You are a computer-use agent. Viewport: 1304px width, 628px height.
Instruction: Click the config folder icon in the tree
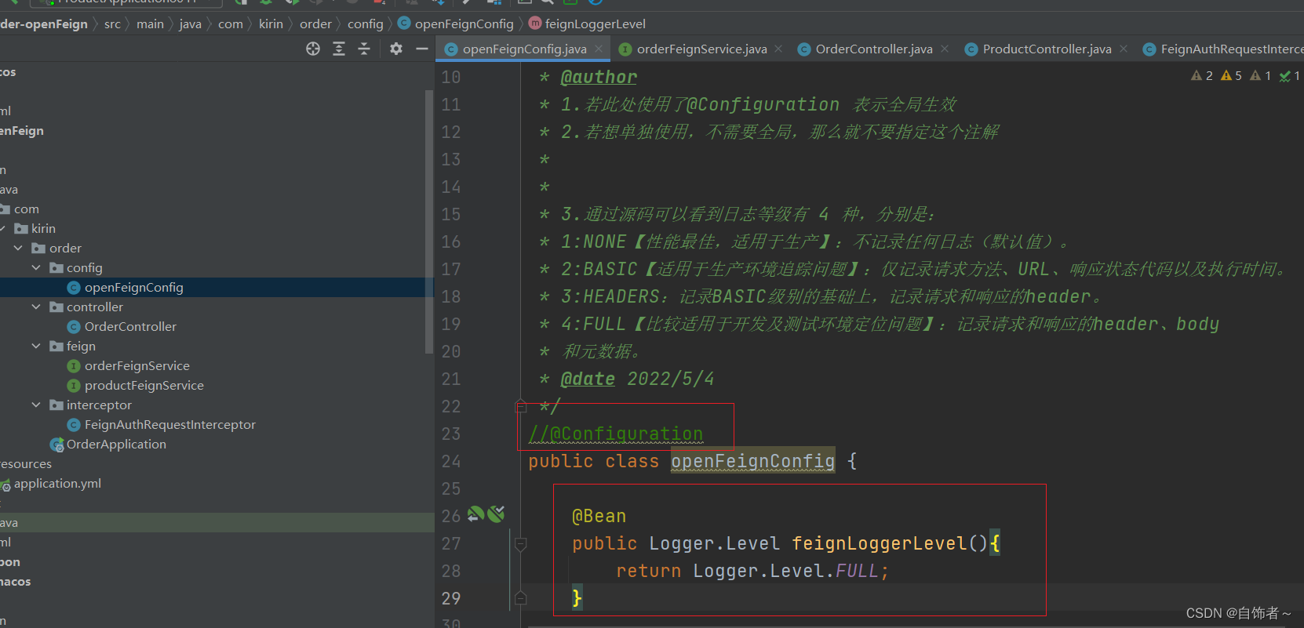tap(56, 268)
